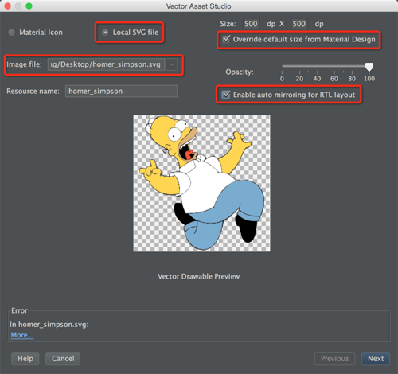Toggle Enable auto mirroring for RTL layout
398x374 pixels.
226,95
